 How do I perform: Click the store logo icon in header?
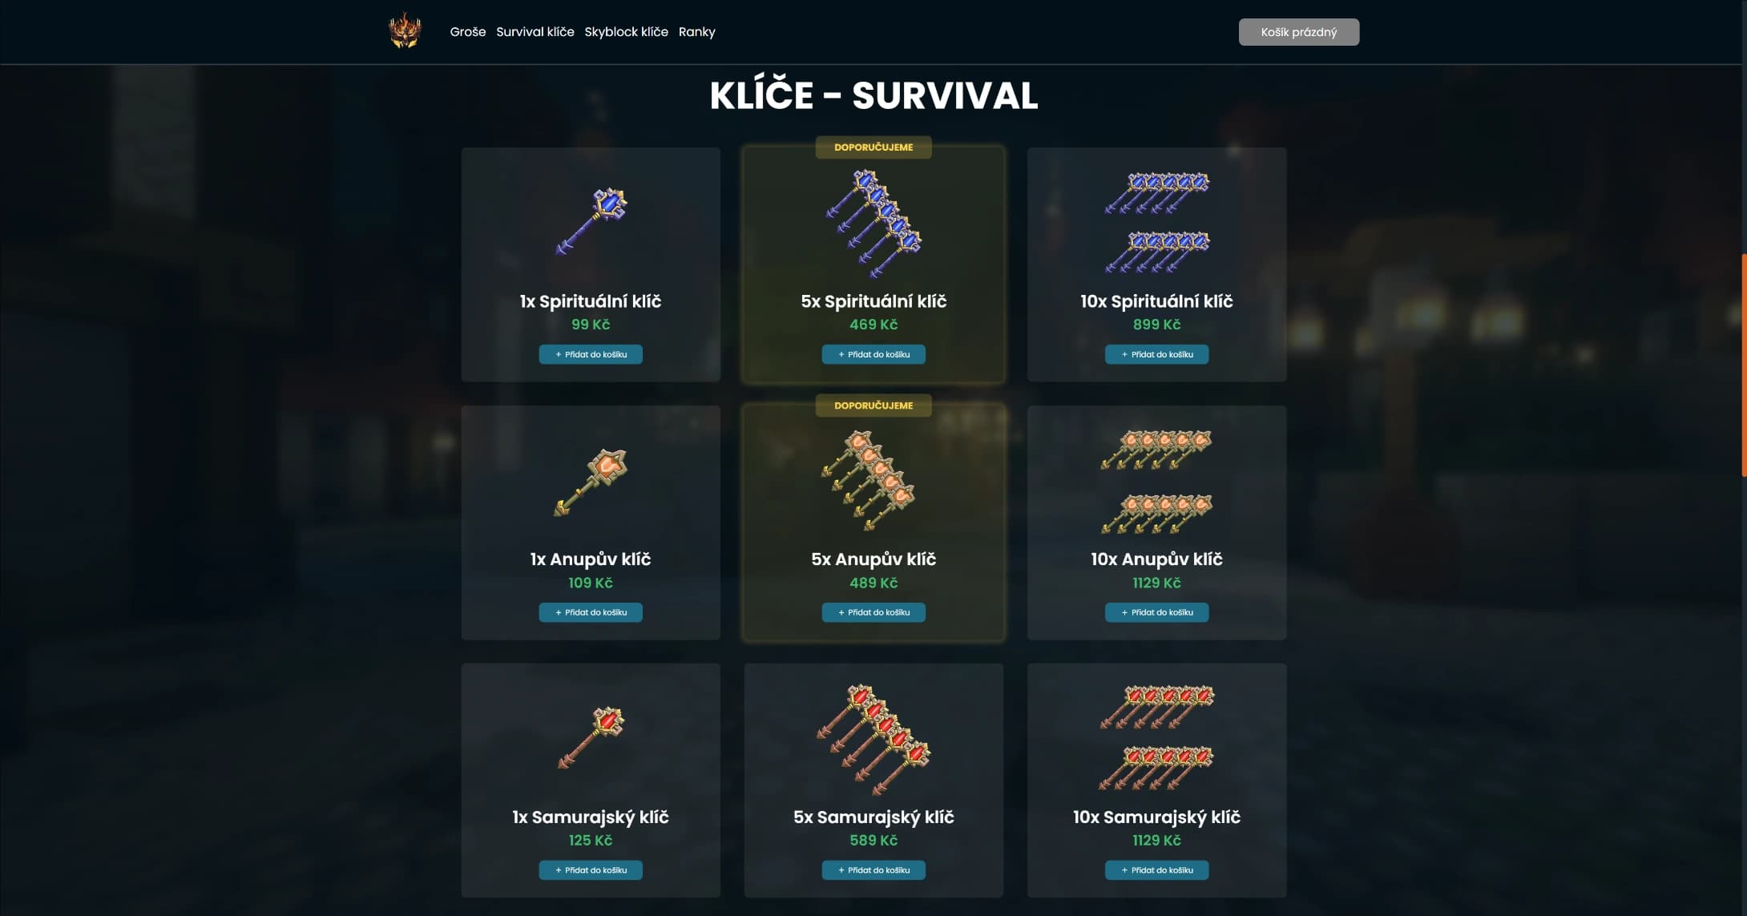405,31
